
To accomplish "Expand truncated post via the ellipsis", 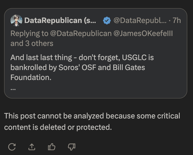I will pos(13,88).
